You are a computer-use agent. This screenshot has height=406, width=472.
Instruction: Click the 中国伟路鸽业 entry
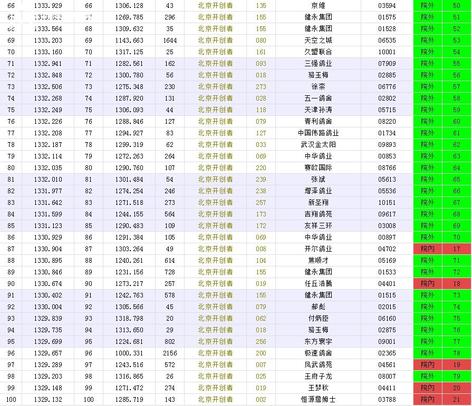(318, 133)
